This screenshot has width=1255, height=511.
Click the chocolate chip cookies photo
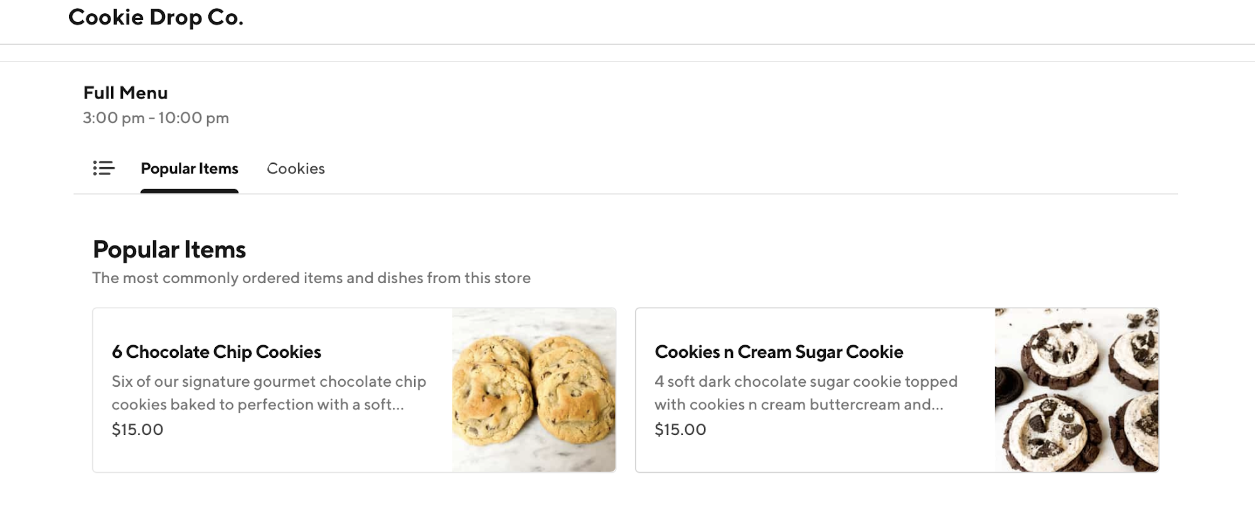point(534,388)
